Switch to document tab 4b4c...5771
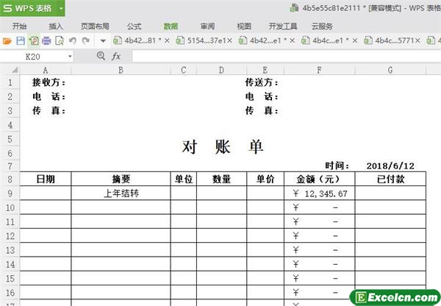The height and width of the screenshot is (306, 441). (x=389, y=40)
